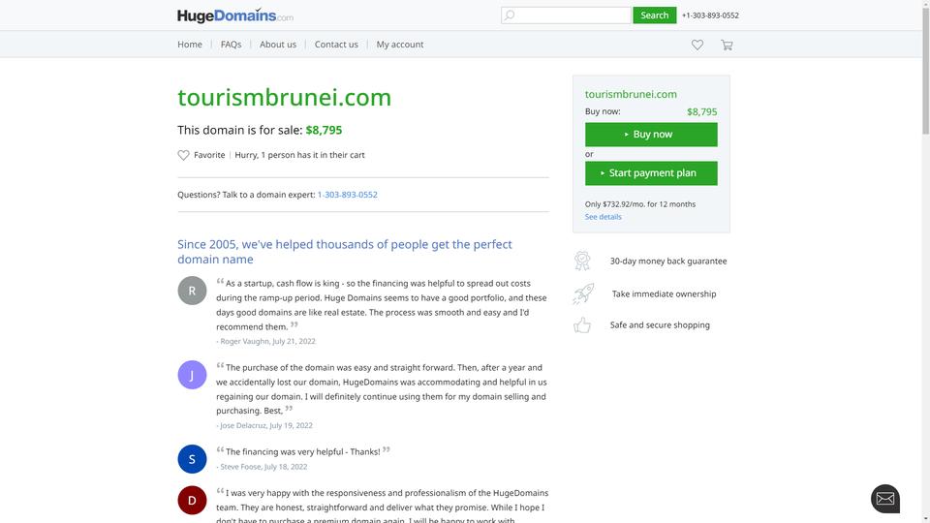Click the Buy now button
930x523 pixels.
click(x=651, y=135)
